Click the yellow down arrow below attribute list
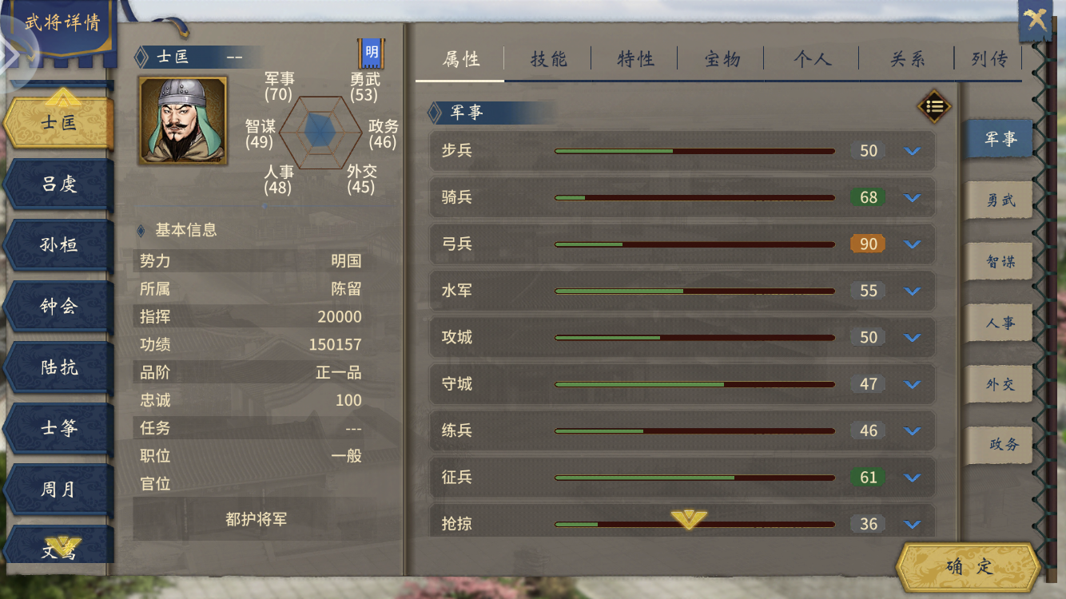This screenshot has height=599, width=1066. tap(689, 519)
